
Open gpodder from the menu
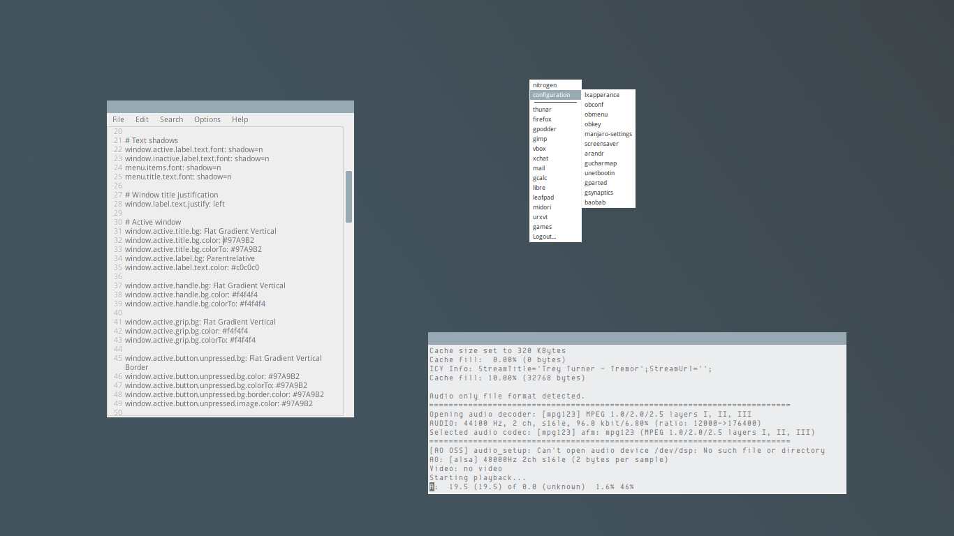click(x=555, y=129)
